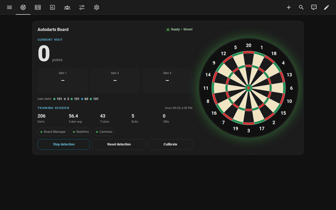Click the Realtime status chip
This screenshot has width=336, height=210.
pos(81,132)
